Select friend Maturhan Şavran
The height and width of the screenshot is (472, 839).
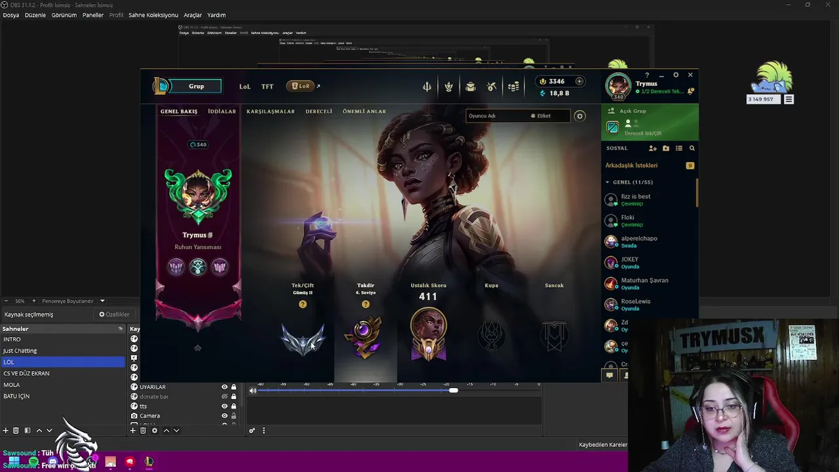[x=649, y=284]
